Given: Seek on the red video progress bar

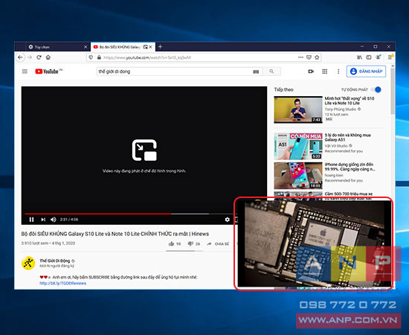Looking at the screenshot, I should 98,214.
